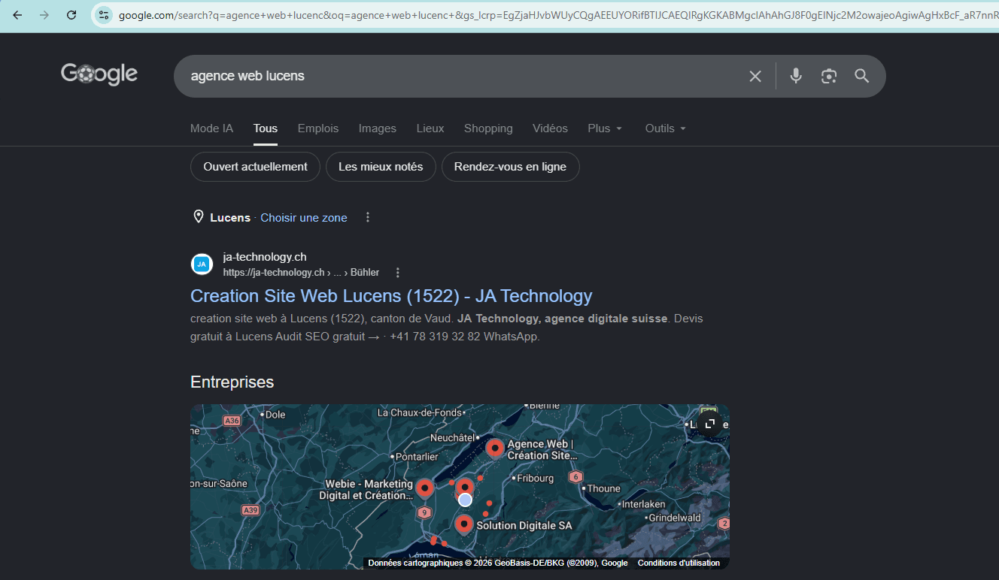999x580 pixels.
Task: Open three-dot menu beside the ja-technology.ch URL
Action: [x=398, y=273]
